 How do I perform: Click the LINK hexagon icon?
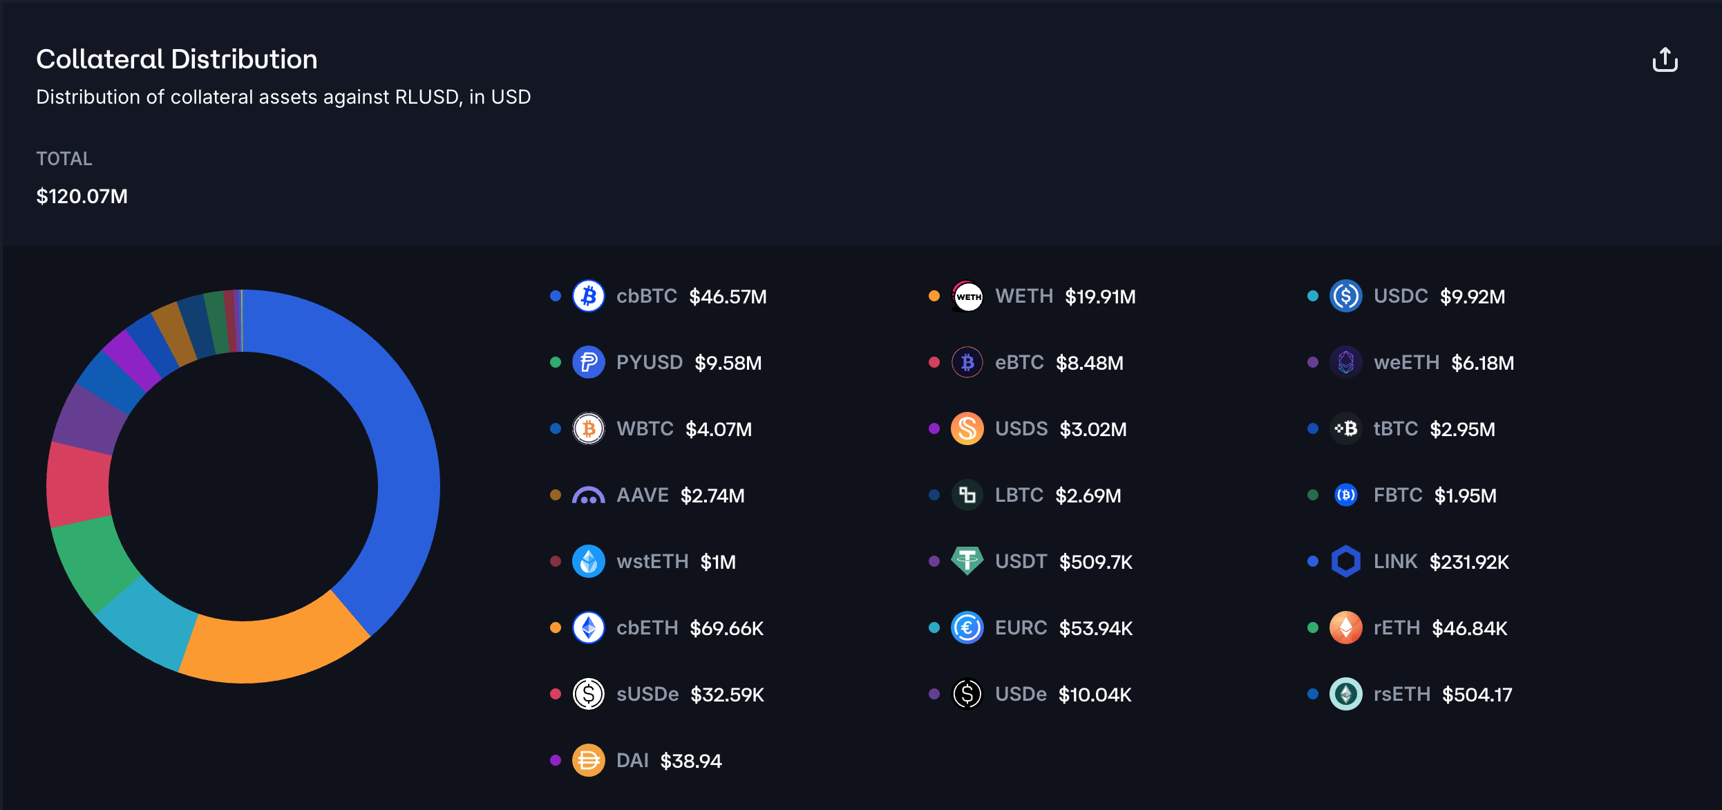point(1345,561)
